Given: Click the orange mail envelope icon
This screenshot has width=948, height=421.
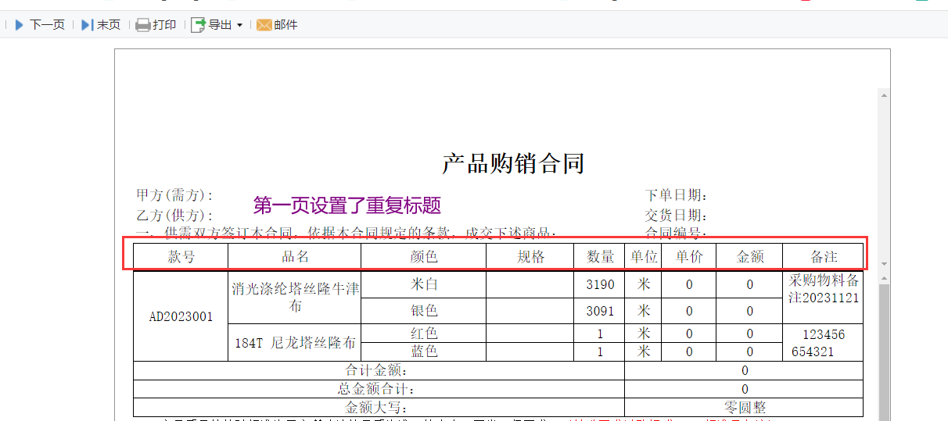Looking at the screenshot, I should [264, 25].
